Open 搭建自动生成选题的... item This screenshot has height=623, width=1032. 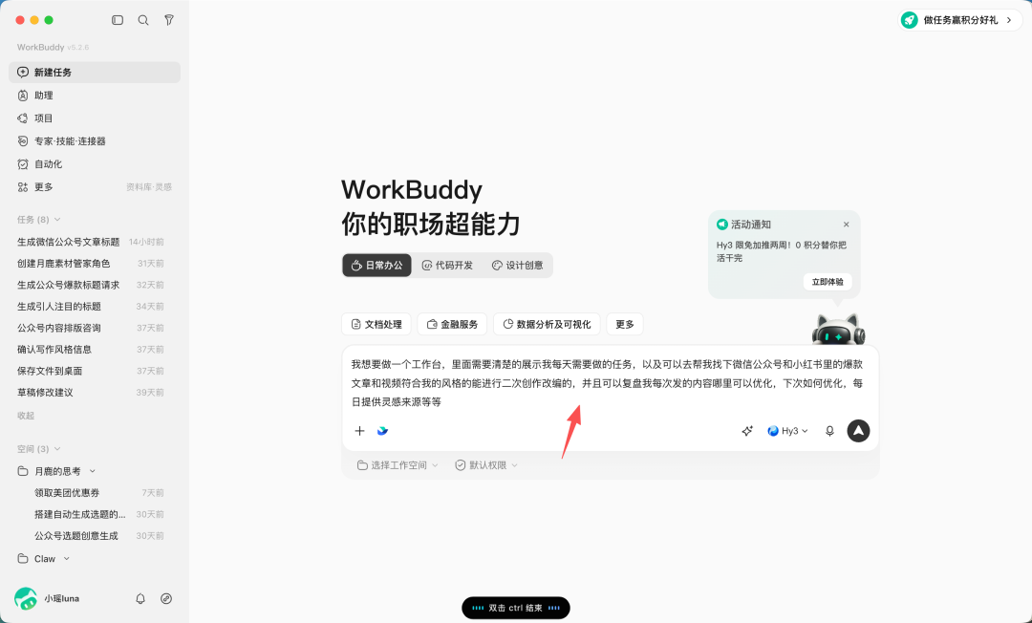pyautogui.click(x=80, y=514)
